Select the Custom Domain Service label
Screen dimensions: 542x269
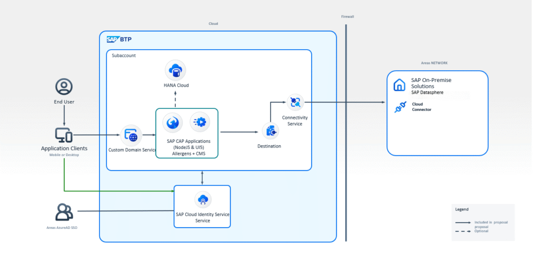coord(132,150)
